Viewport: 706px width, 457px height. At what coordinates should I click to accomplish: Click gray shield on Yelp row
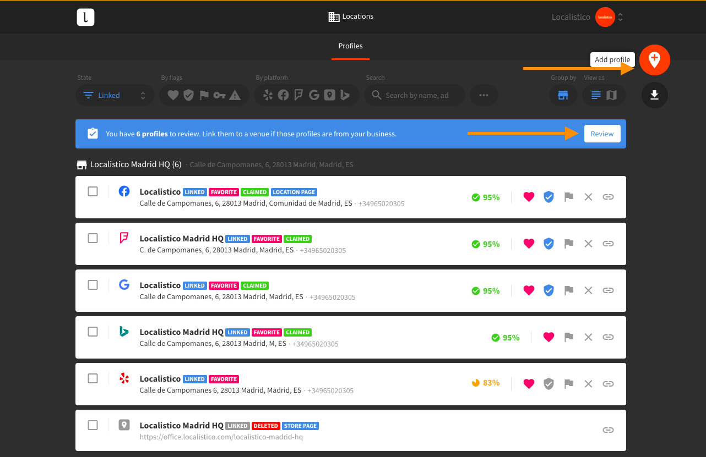(548, 384)
